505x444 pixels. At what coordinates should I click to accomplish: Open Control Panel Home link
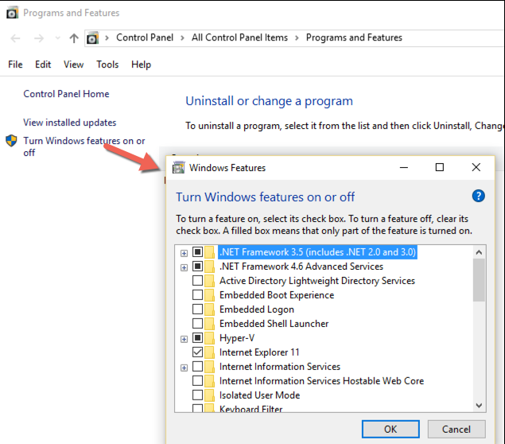click(66, 94)
